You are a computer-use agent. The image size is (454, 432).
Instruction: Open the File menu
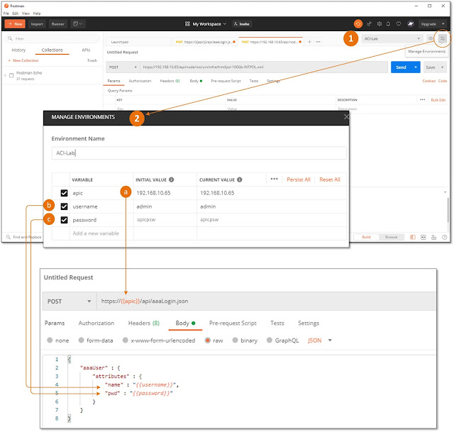point(6,13)
